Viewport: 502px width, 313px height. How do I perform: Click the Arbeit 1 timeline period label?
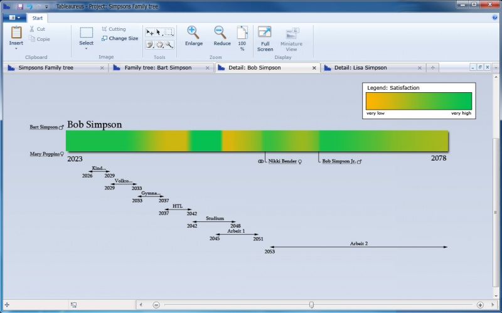236,231
